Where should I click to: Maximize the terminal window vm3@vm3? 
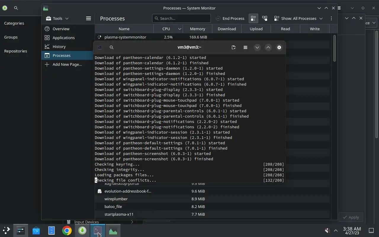pos(268,47)
